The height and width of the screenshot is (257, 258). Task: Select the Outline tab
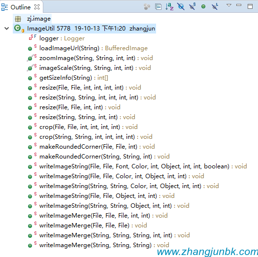point(21,7)
